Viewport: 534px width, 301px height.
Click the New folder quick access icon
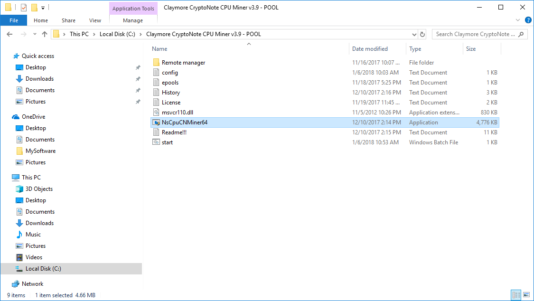point(34,7)
